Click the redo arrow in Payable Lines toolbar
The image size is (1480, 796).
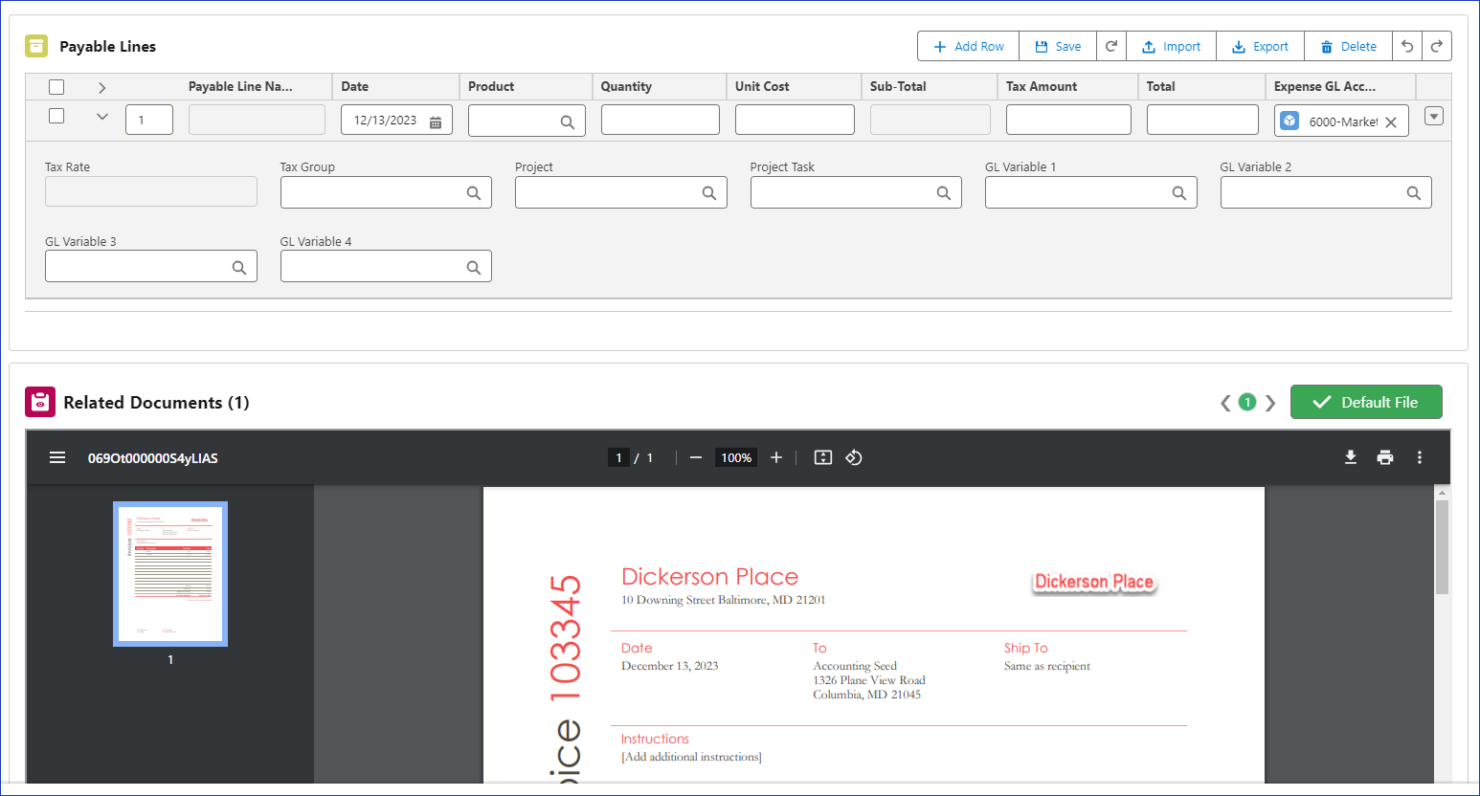click(1437, 46)
